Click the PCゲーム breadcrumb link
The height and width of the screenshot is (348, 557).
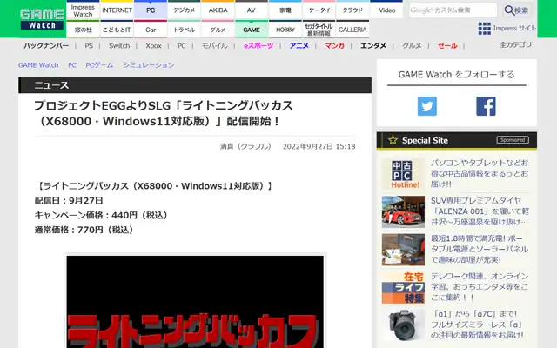(99, 65)
